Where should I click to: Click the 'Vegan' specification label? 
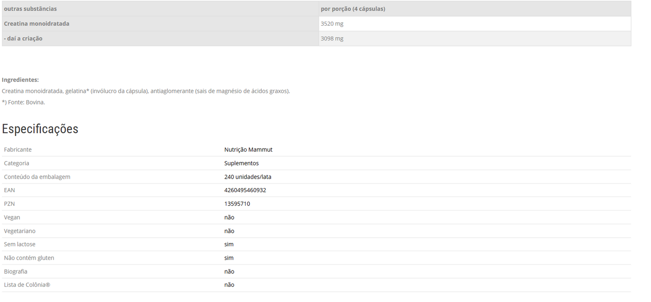(x=12, y=217)
